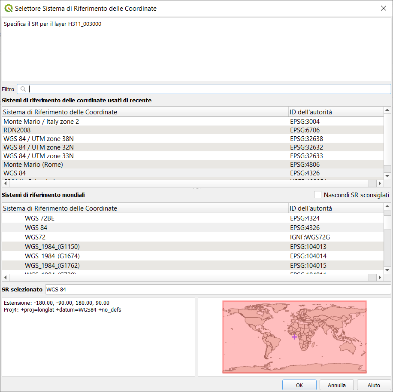Select Monte Mario / Italy zone 2 entry
Viewport: 393px width, 392px height.
41,122
